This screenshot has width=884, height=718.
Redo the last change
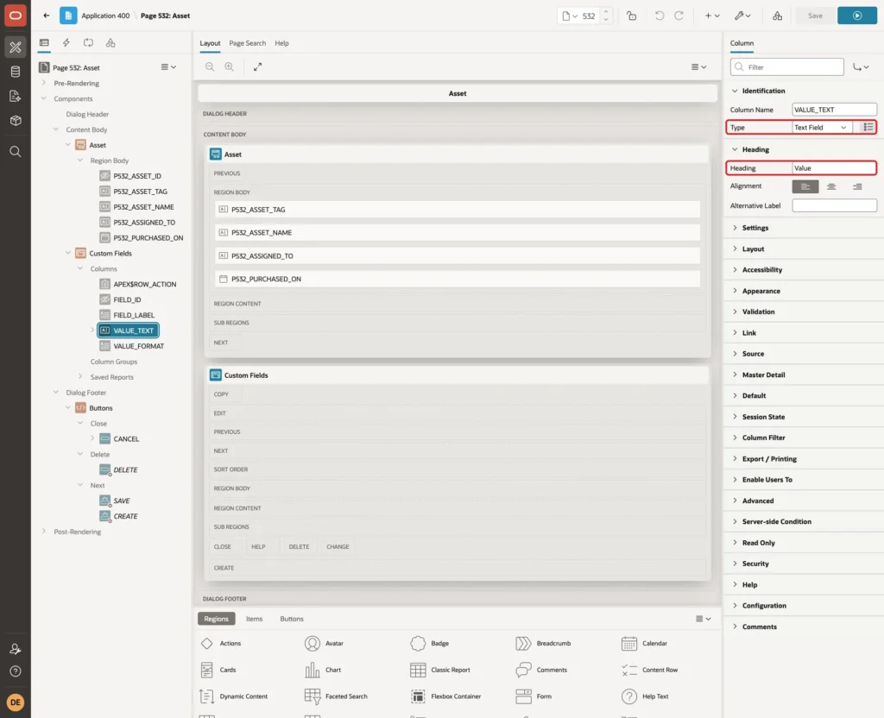point(679,16)
